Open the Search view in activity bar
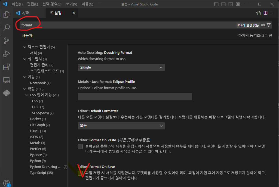The width and height of the screenshot is (279, 187). click(x=7, y=27)
